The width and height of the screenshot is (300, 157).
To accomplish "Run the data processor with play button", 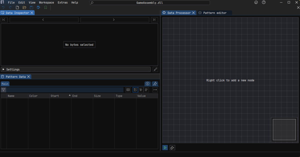I will pos(165,148).
